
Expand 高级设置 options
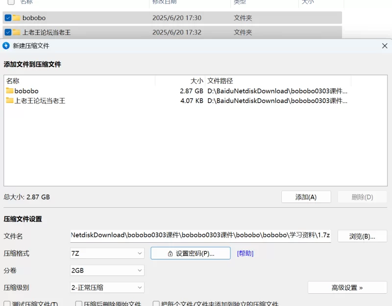pos(347,287)
